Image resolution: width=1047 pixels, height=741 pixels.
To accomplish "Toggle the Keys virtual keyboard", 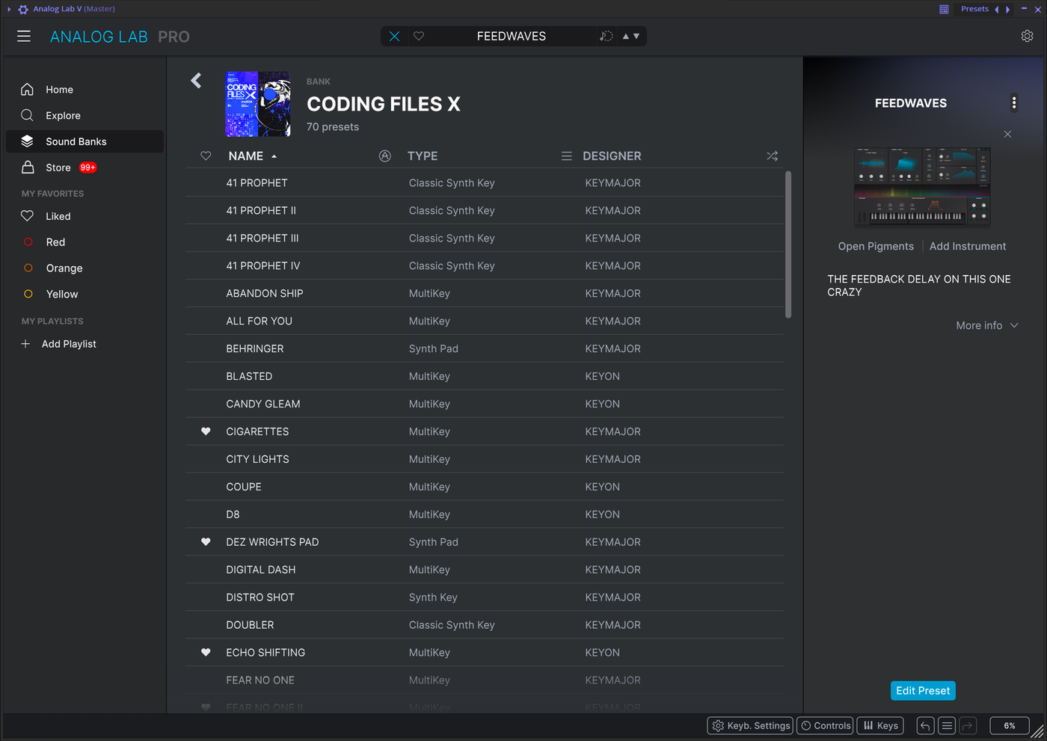I will 880,726.
